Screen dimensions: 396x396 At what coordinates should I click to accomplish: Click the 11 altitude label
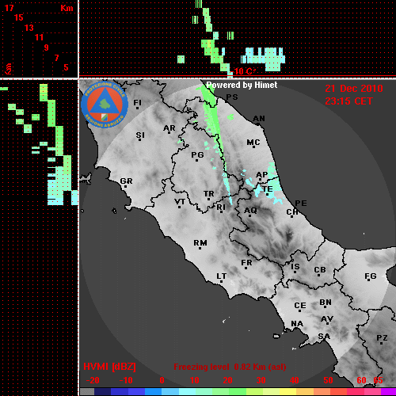click(39, 37)
